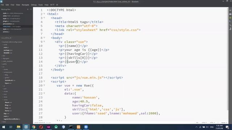The image size is (232, 130).
Task: Click the ENG language indicator in system tray
Action: coord(212,127)
